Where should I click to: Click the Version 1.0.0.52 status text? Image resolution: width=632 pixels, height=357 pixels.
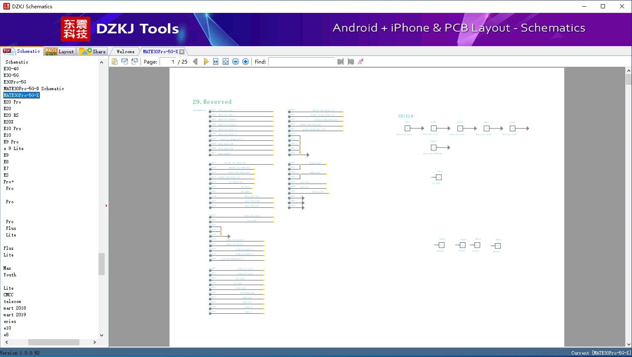(x=20, y=353)
